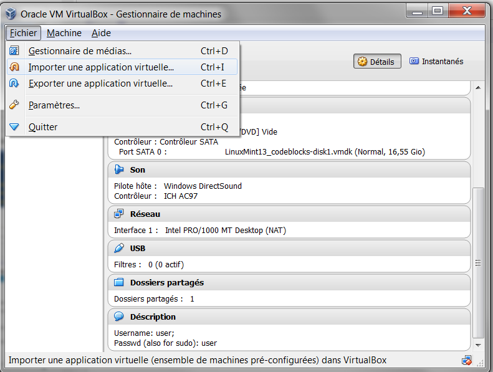The height and width of the screenshot is (372, 493).
Task: Click the wrench icon beside Paramètres
Action: tap(14, 105)
